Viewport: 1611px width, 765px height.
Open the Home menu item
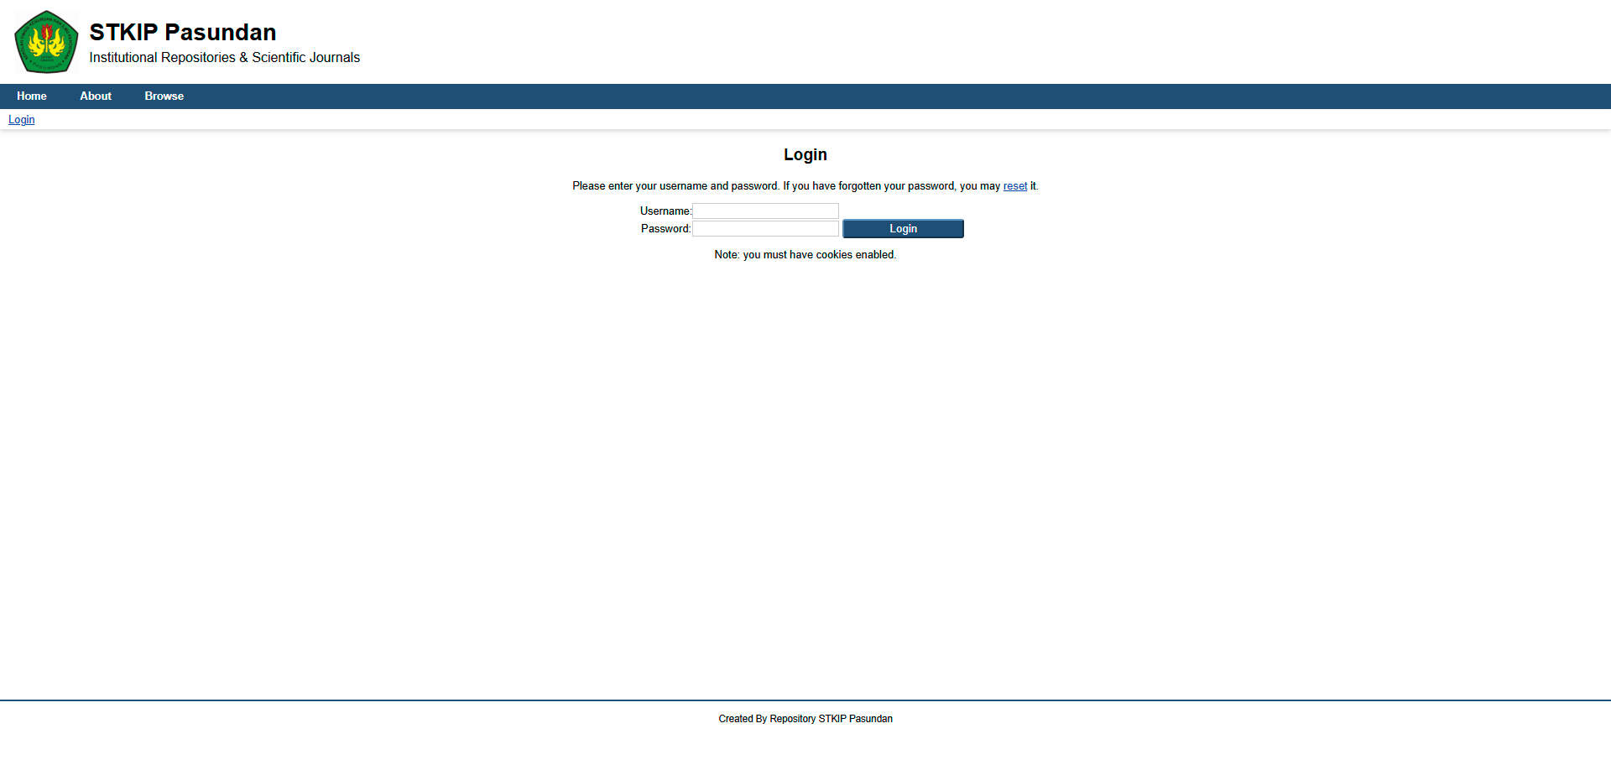coord(32,96)
